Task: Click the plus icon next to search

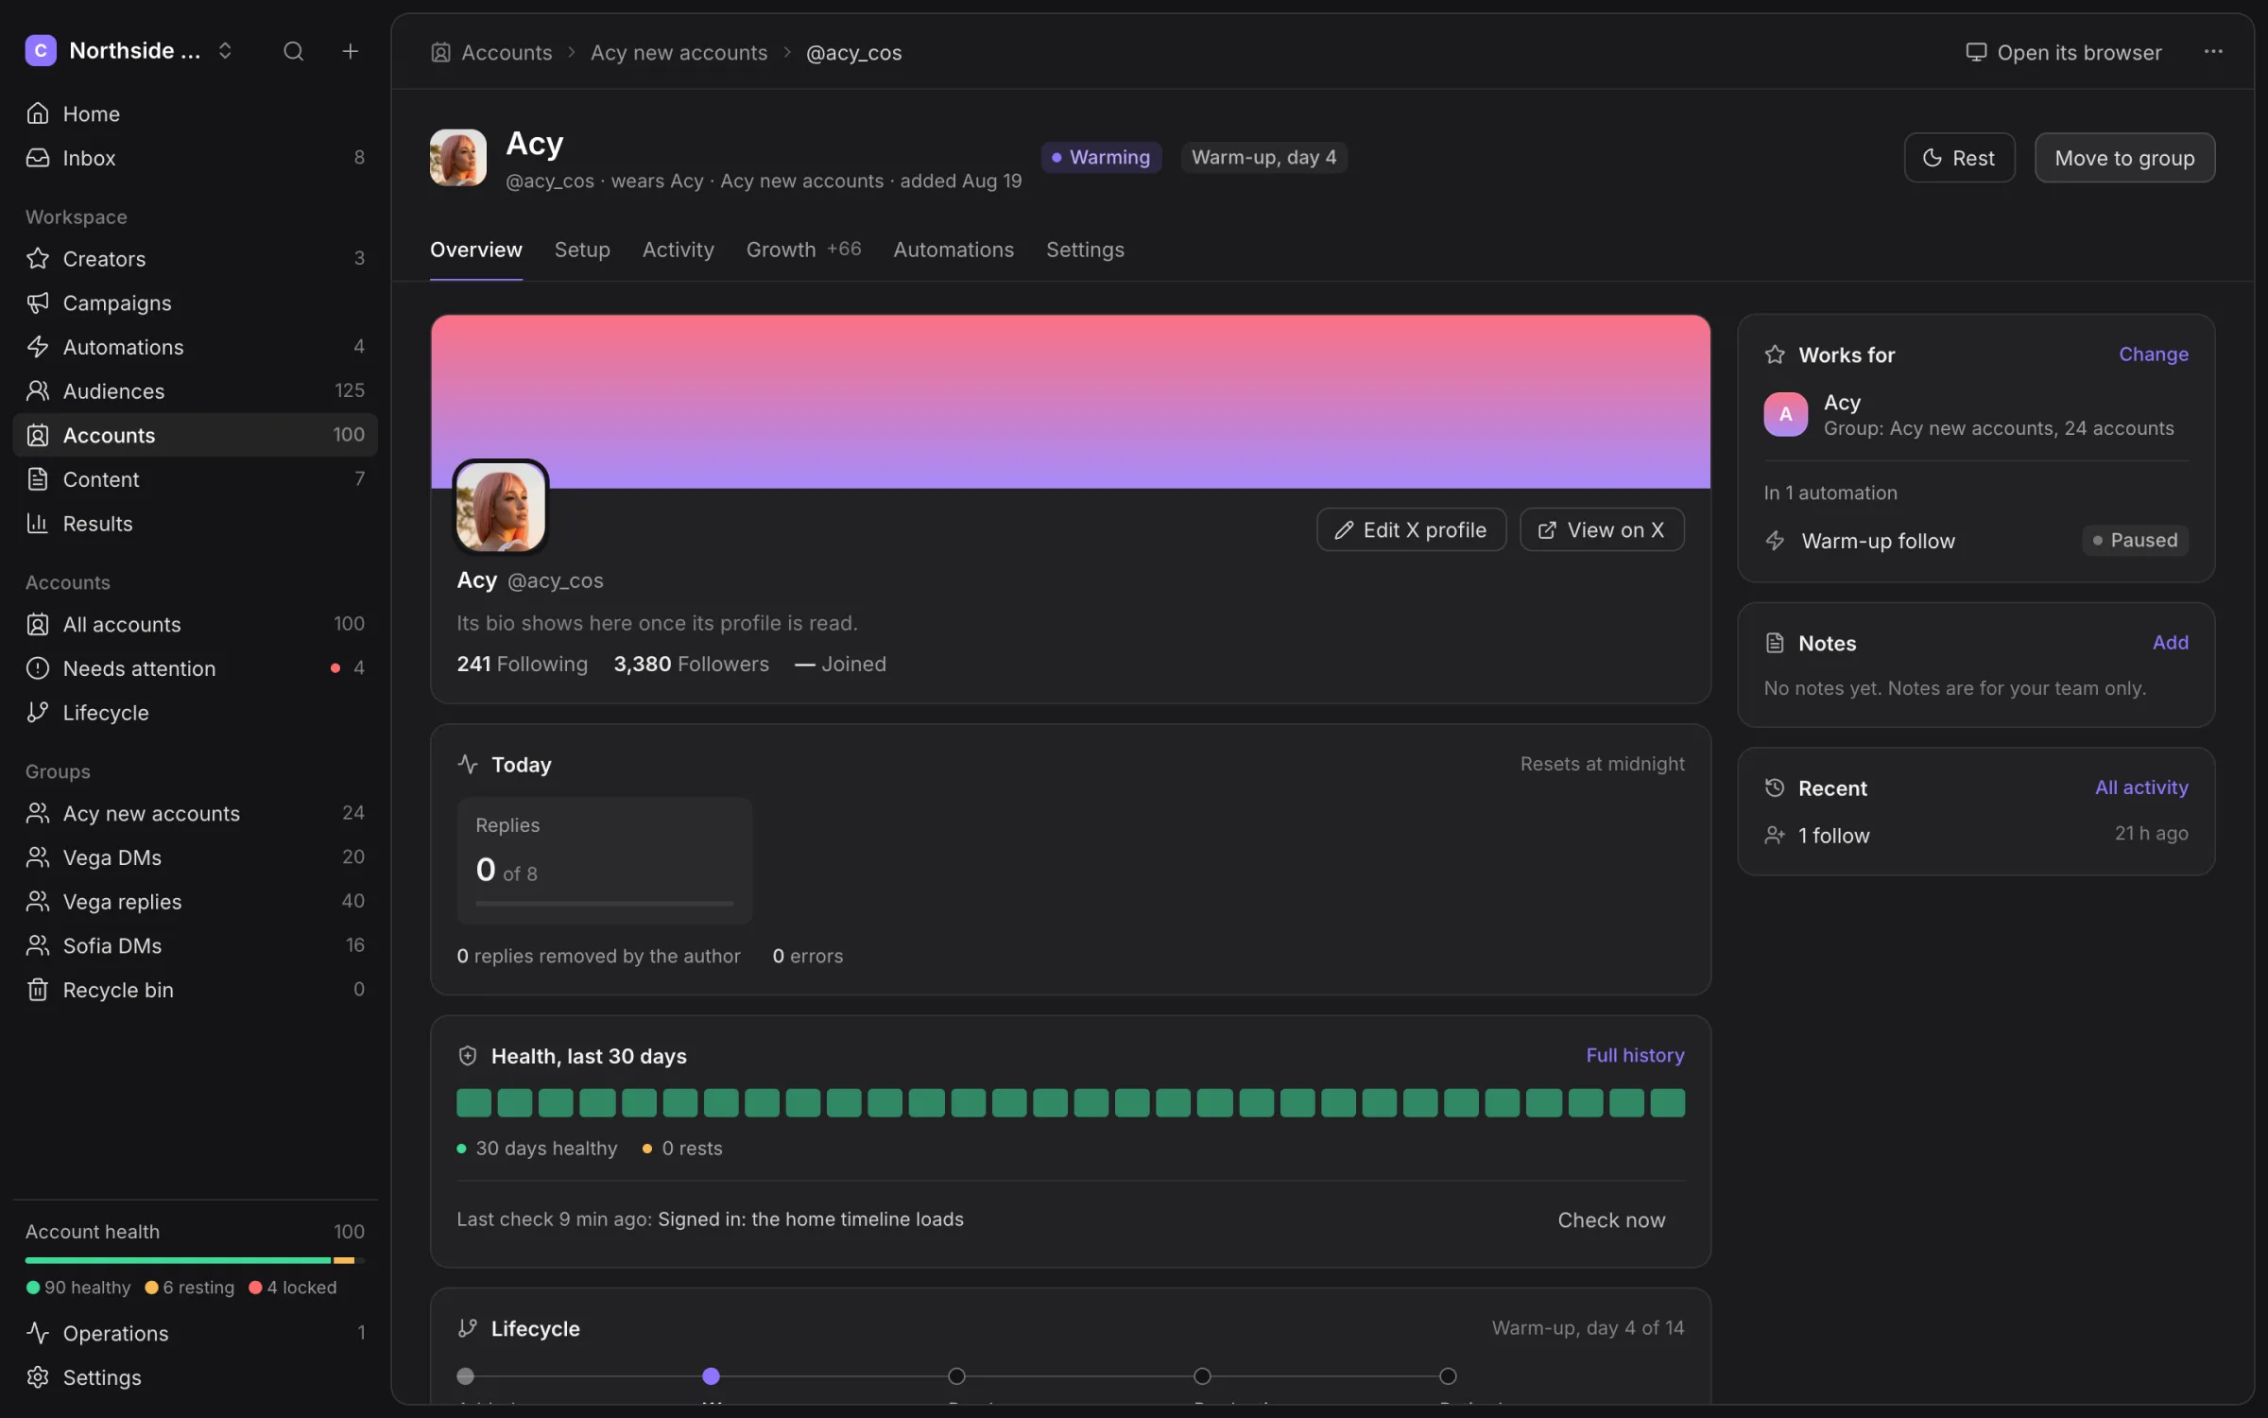Action: point(350,51)
